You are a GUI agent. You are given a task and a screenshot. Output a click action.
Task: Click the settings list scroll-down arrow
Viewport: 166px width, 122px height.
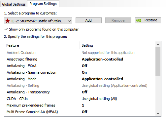[x=158, y=113]
